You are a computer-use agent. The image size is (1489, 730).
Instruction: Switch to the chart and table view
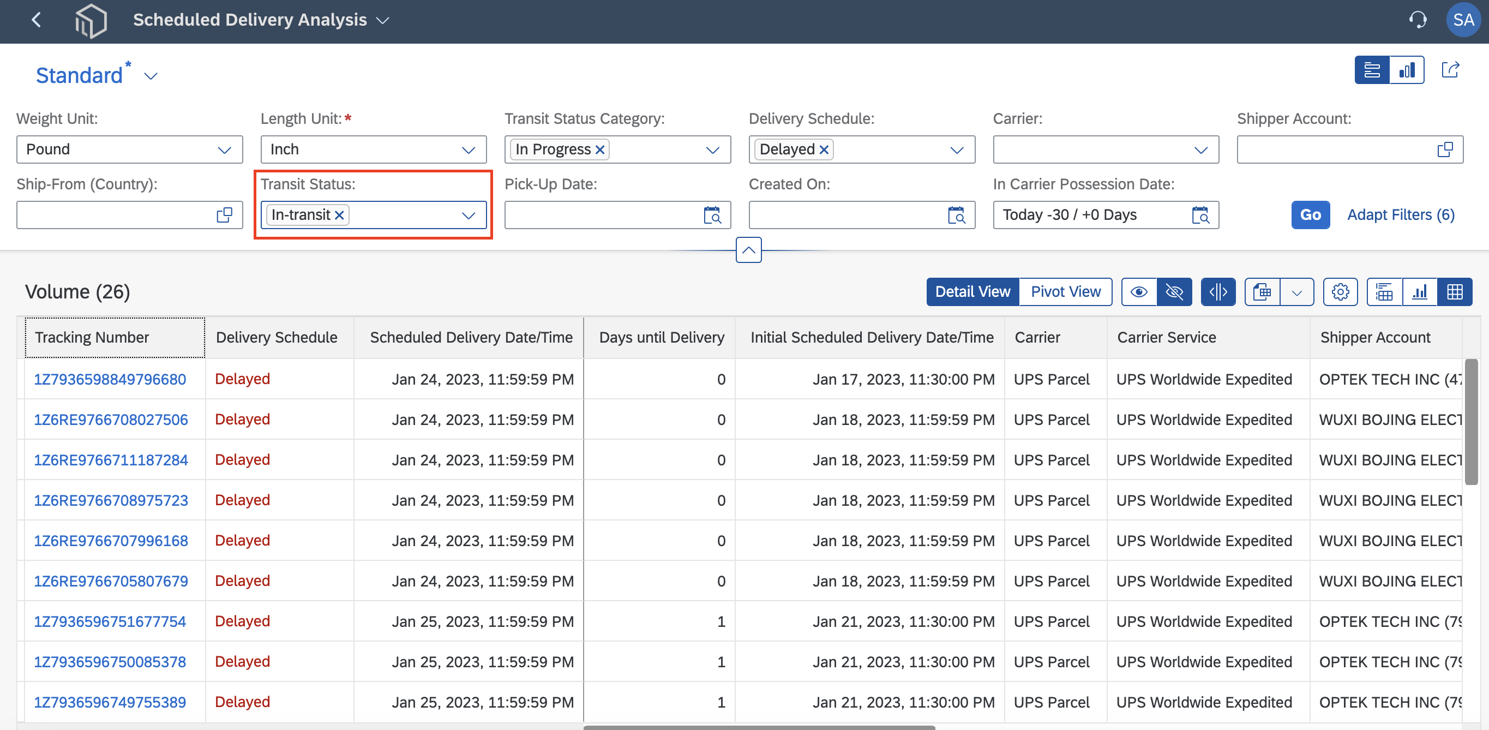tap(1384, 292)
